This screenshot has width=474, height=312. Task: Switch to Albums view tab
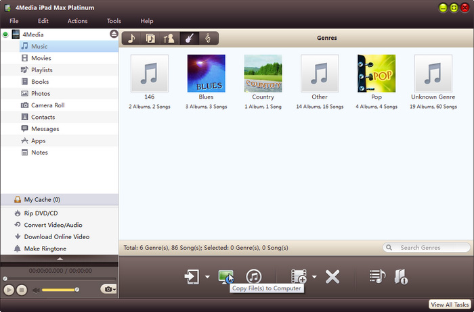tap(150, 38)
